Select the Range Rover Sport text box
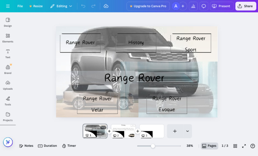Image resolution: width=258 pixels, height=156 pixels. click(x=191, y=43)
